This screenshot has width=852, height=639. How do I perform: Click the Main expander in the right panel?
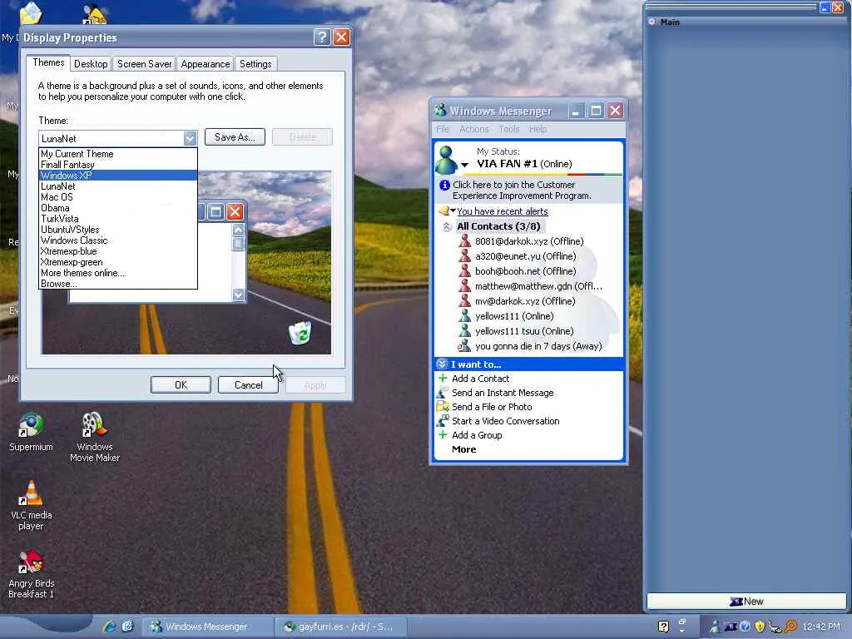point(651,22)
